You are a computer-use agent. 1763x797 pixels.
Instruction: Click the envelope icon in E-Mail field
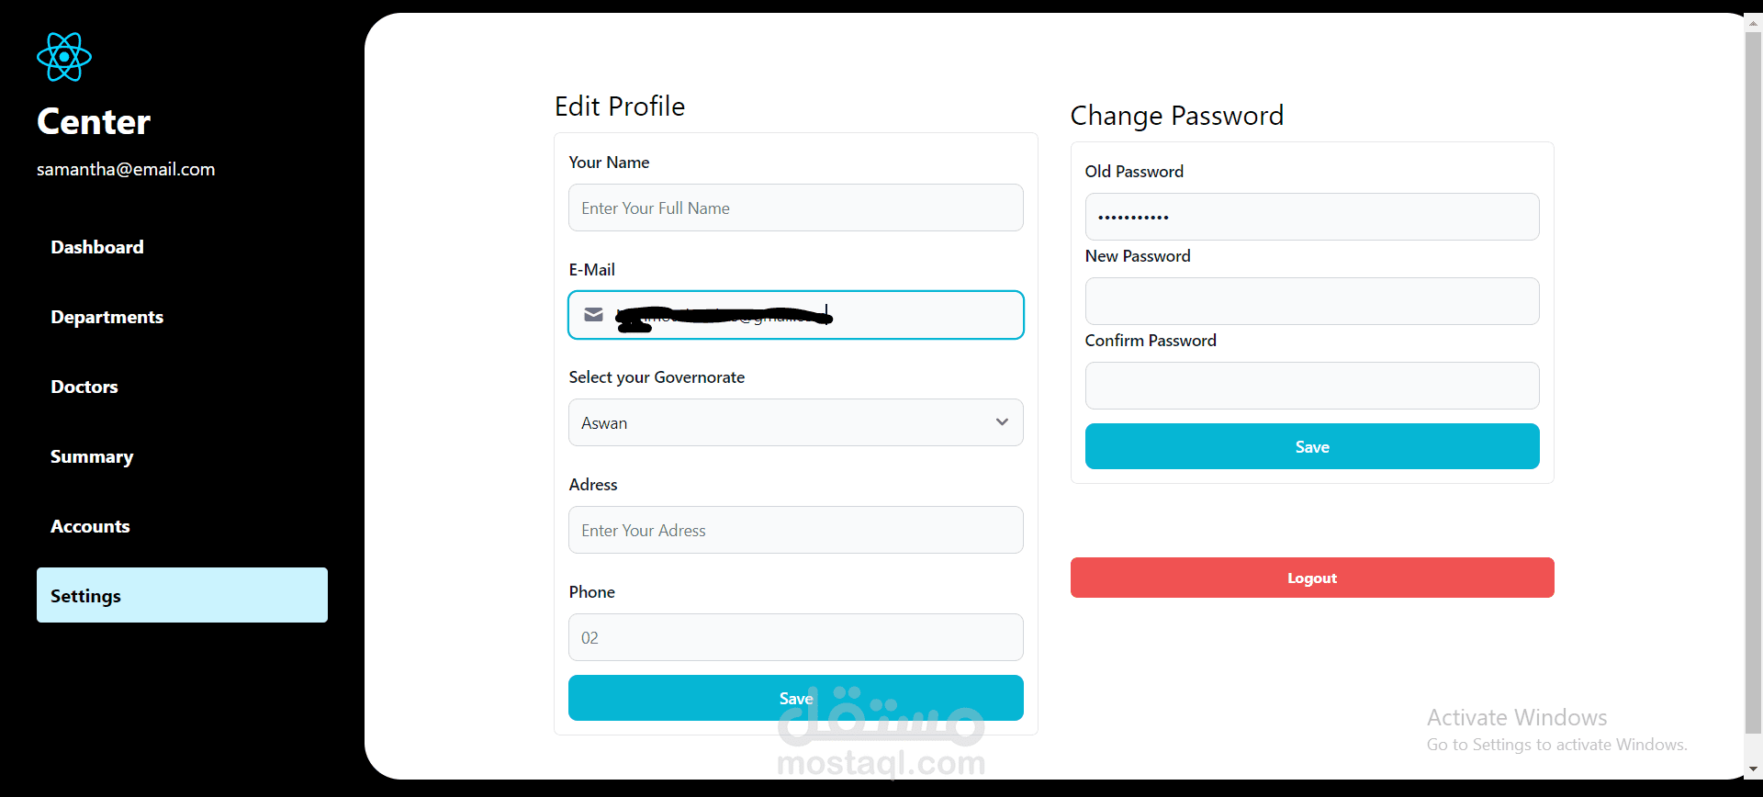tap(594, 315)
